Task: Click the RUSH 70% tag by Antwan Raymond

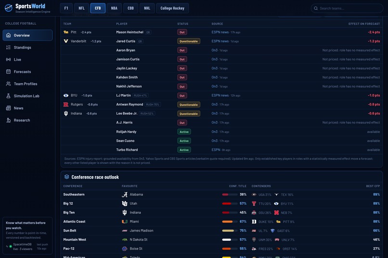Action: point(153,104)
